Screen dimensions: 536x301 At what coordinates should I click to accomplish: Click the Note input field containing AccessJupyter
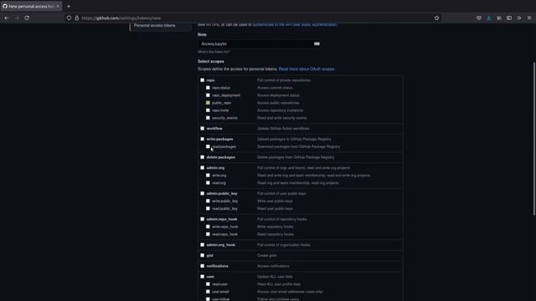259,43
